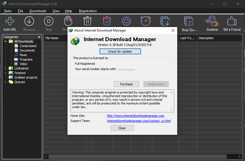
Task: Open the View menu
Action: coord(56,11)
